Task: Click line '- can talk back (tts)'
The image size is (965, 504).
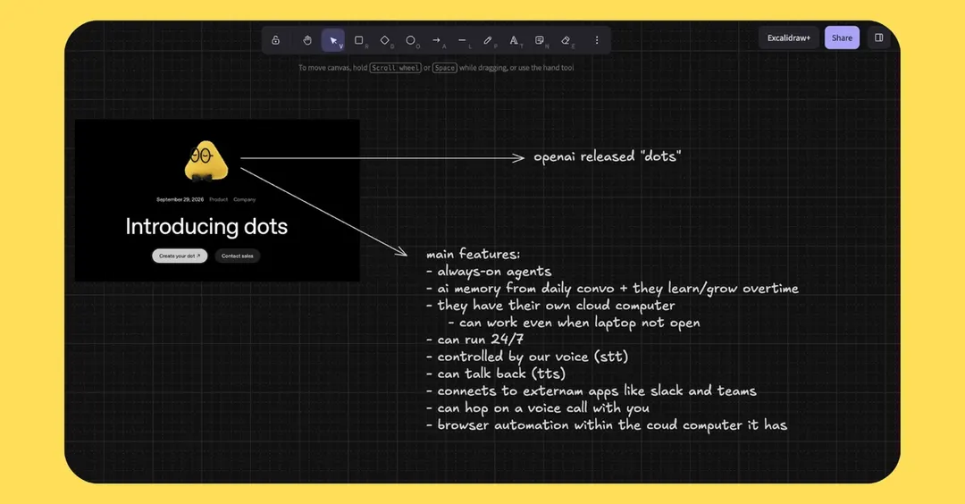Action: (x=495, y=374)
